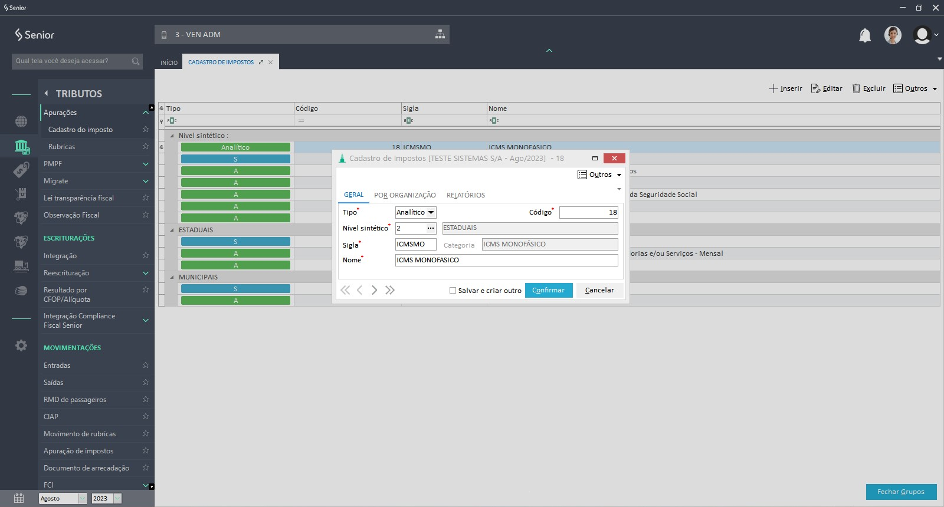The width and height of the screenshot is (944, 507).
Task: Go to the last record arrow
Action: pyautogui.click(x=389, y=290)
